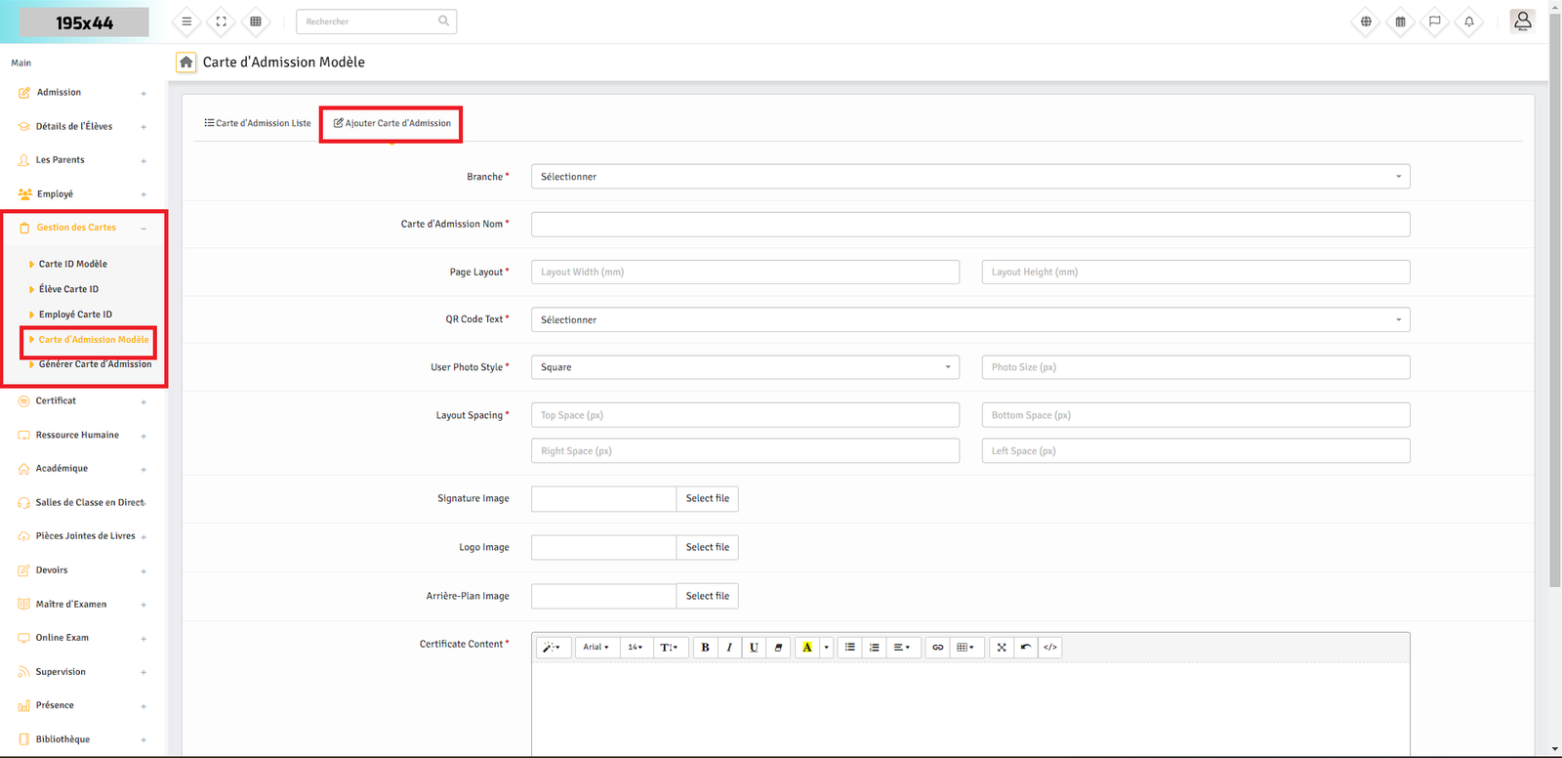
Task: Click the code view icon in editor
Action: (x=1049, y=648)
